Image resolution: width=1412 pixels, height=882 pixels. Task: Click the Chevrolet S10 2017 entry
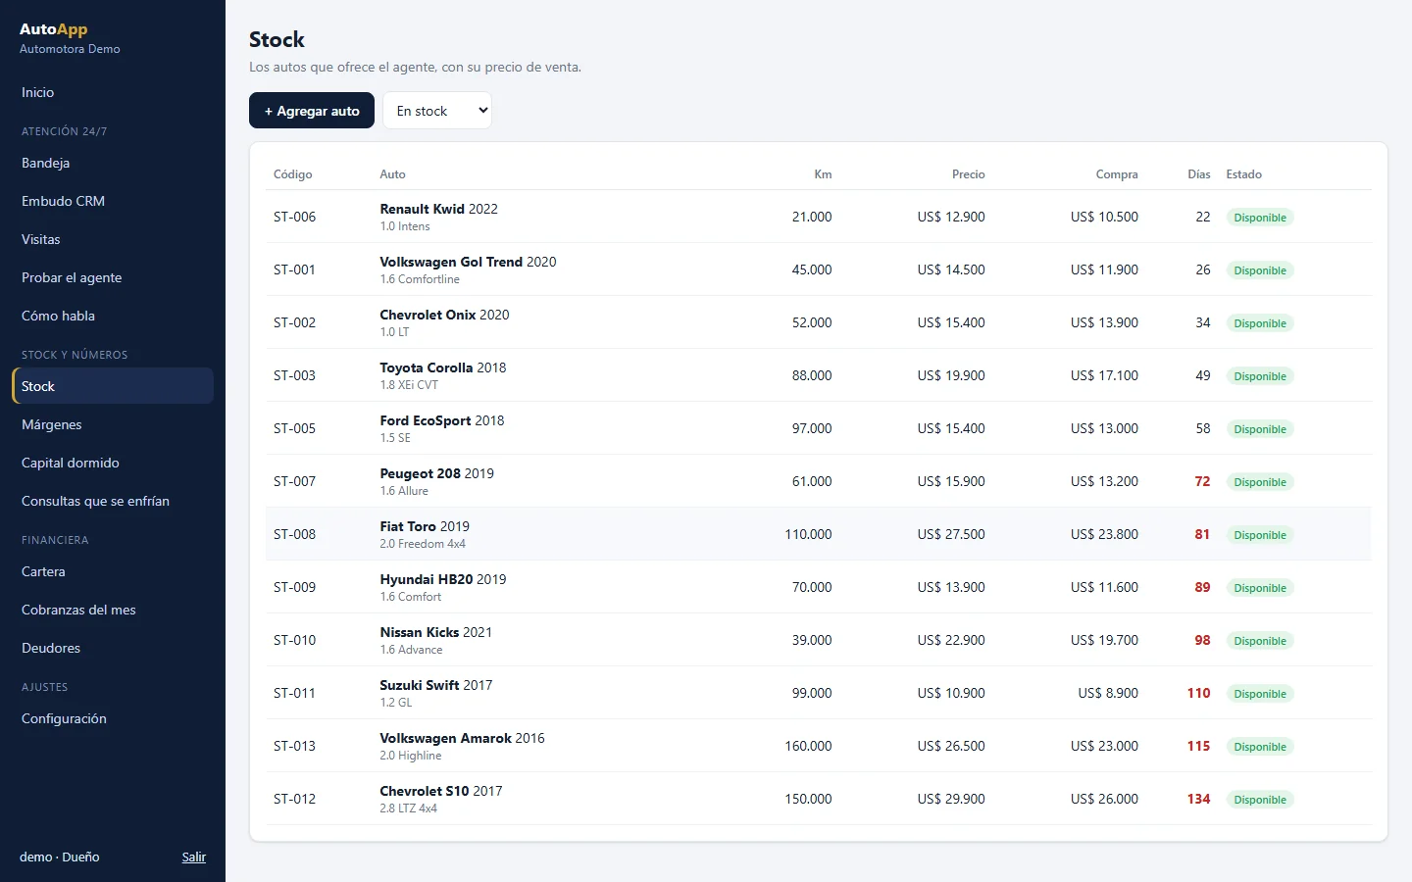[819, 799]
